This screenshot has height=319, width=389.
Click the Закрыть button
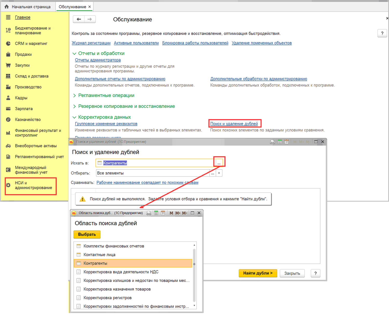pyautogui.click(x=292, y=273)
